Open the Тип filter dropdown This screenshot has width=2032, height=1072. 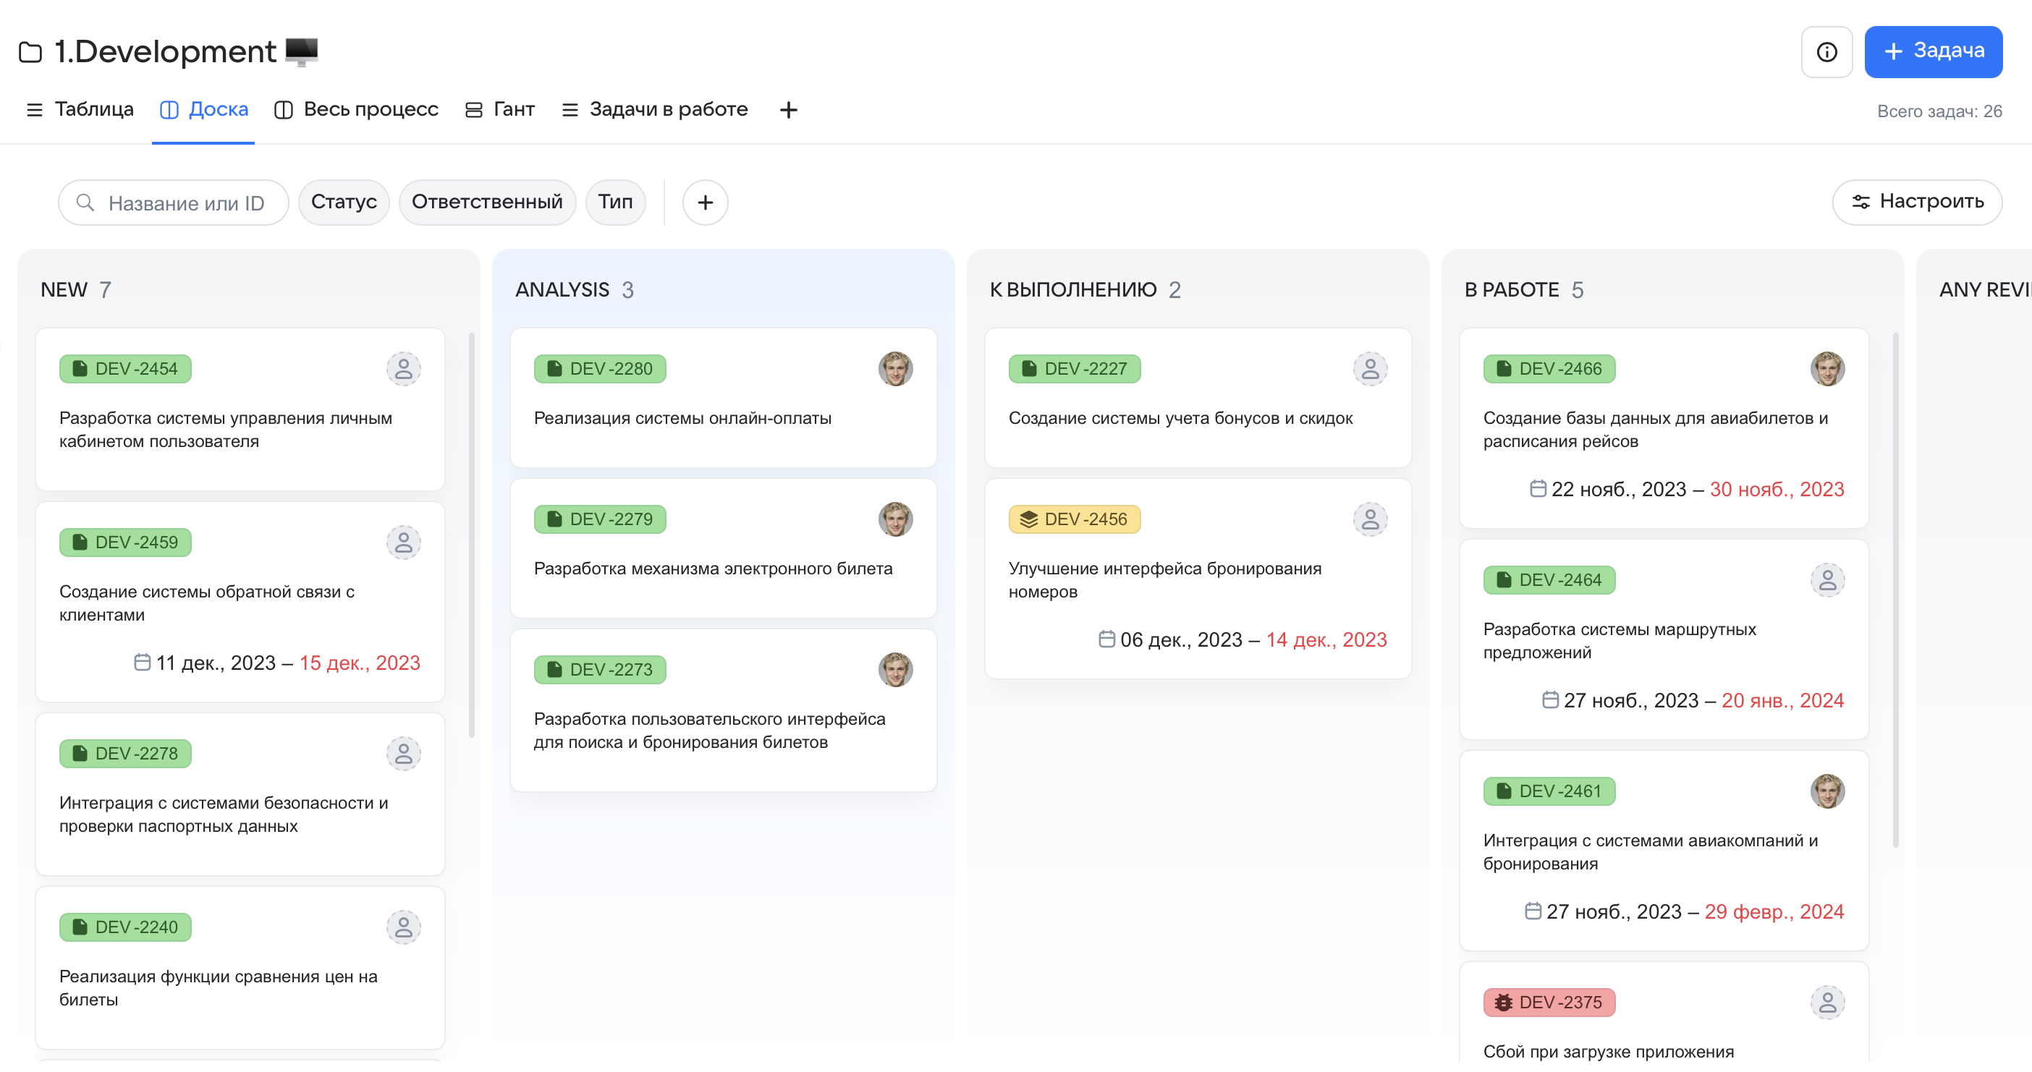click(x=614, y=203)
